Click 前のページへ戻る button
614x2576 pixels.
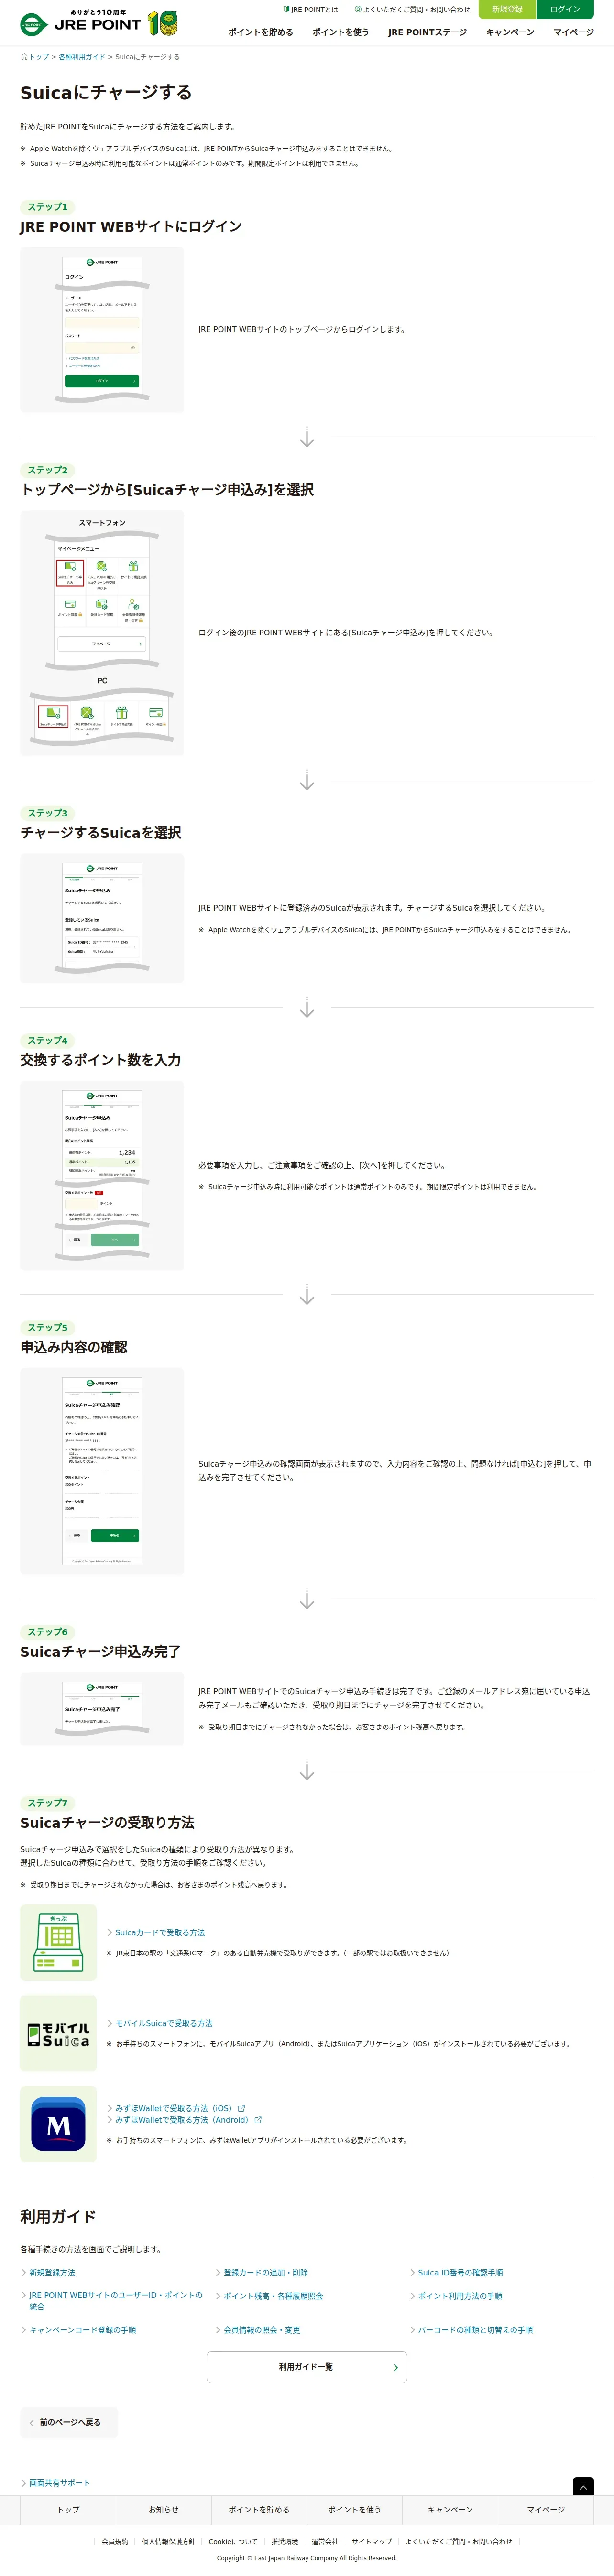pyautogui.click(x=69, y=2422)
